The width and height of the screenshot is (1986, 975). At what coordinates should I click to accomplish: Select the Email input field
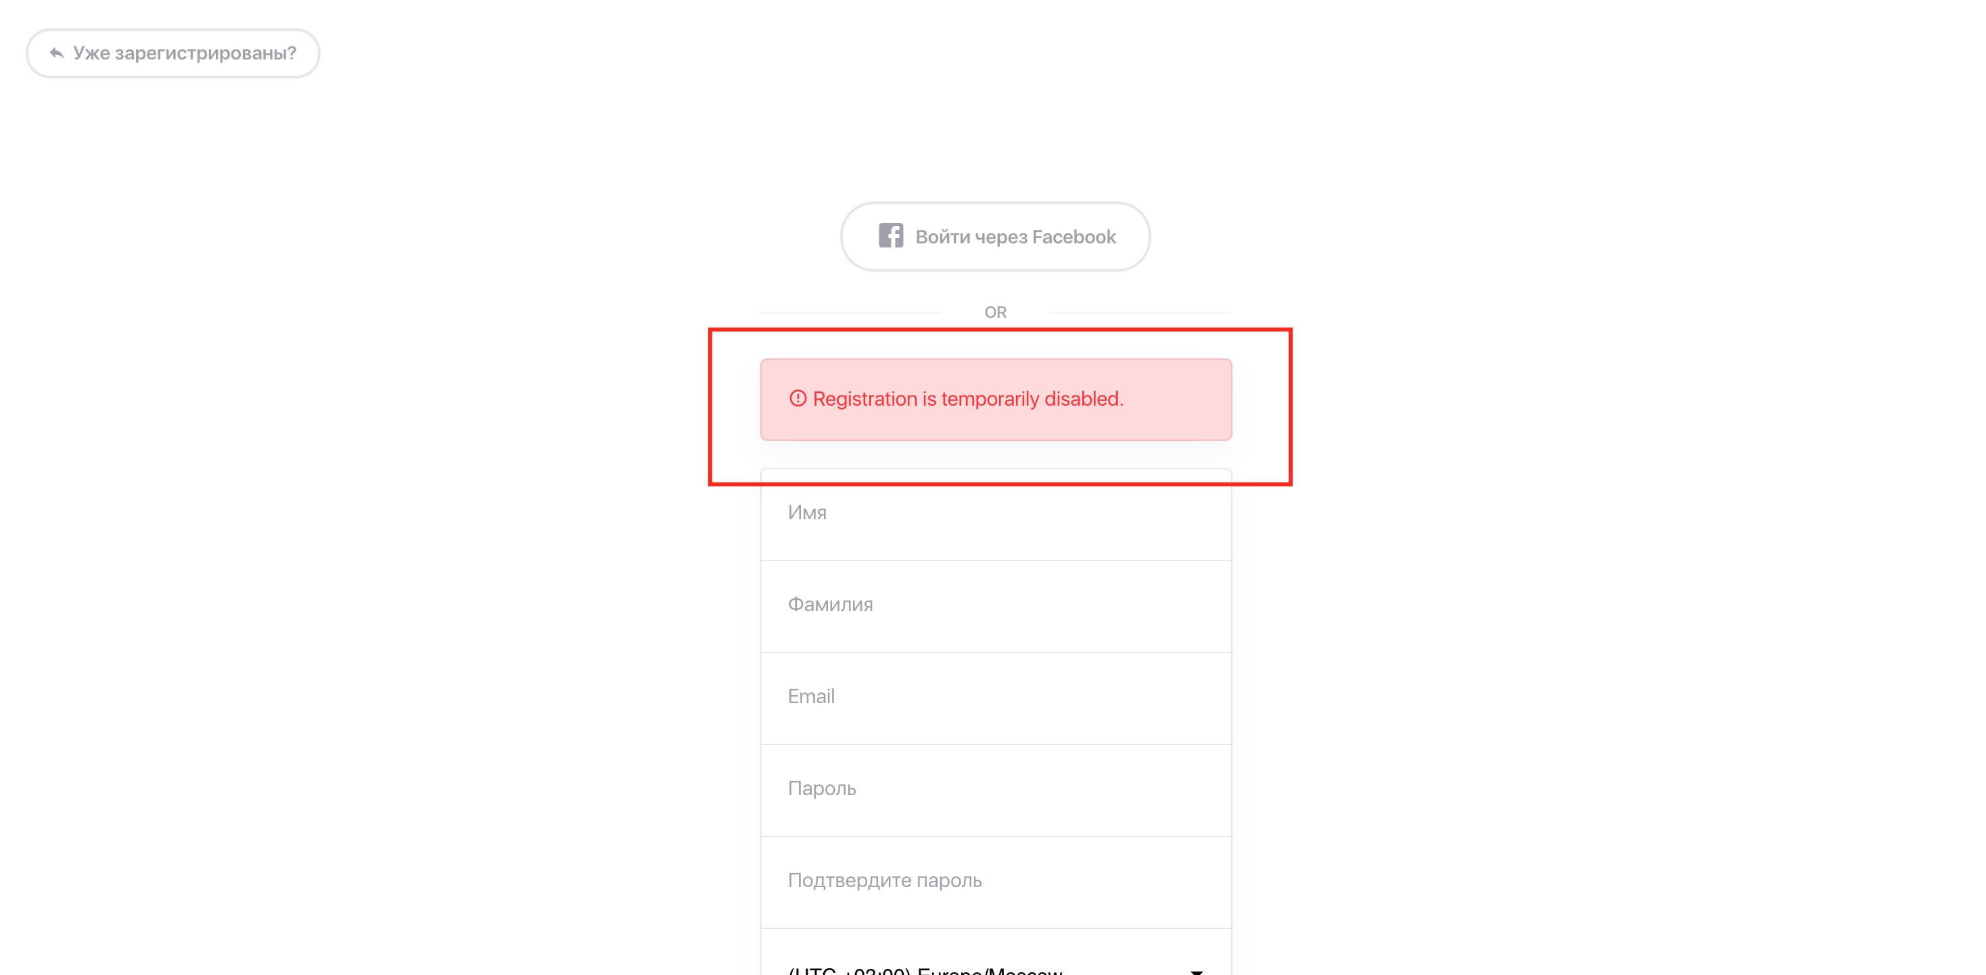994,698
